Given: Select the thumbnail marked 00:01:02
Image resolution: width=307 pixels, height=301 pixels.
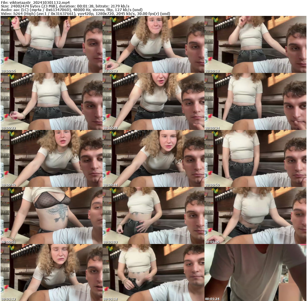Looking at the screenshot, I should 153,215.
